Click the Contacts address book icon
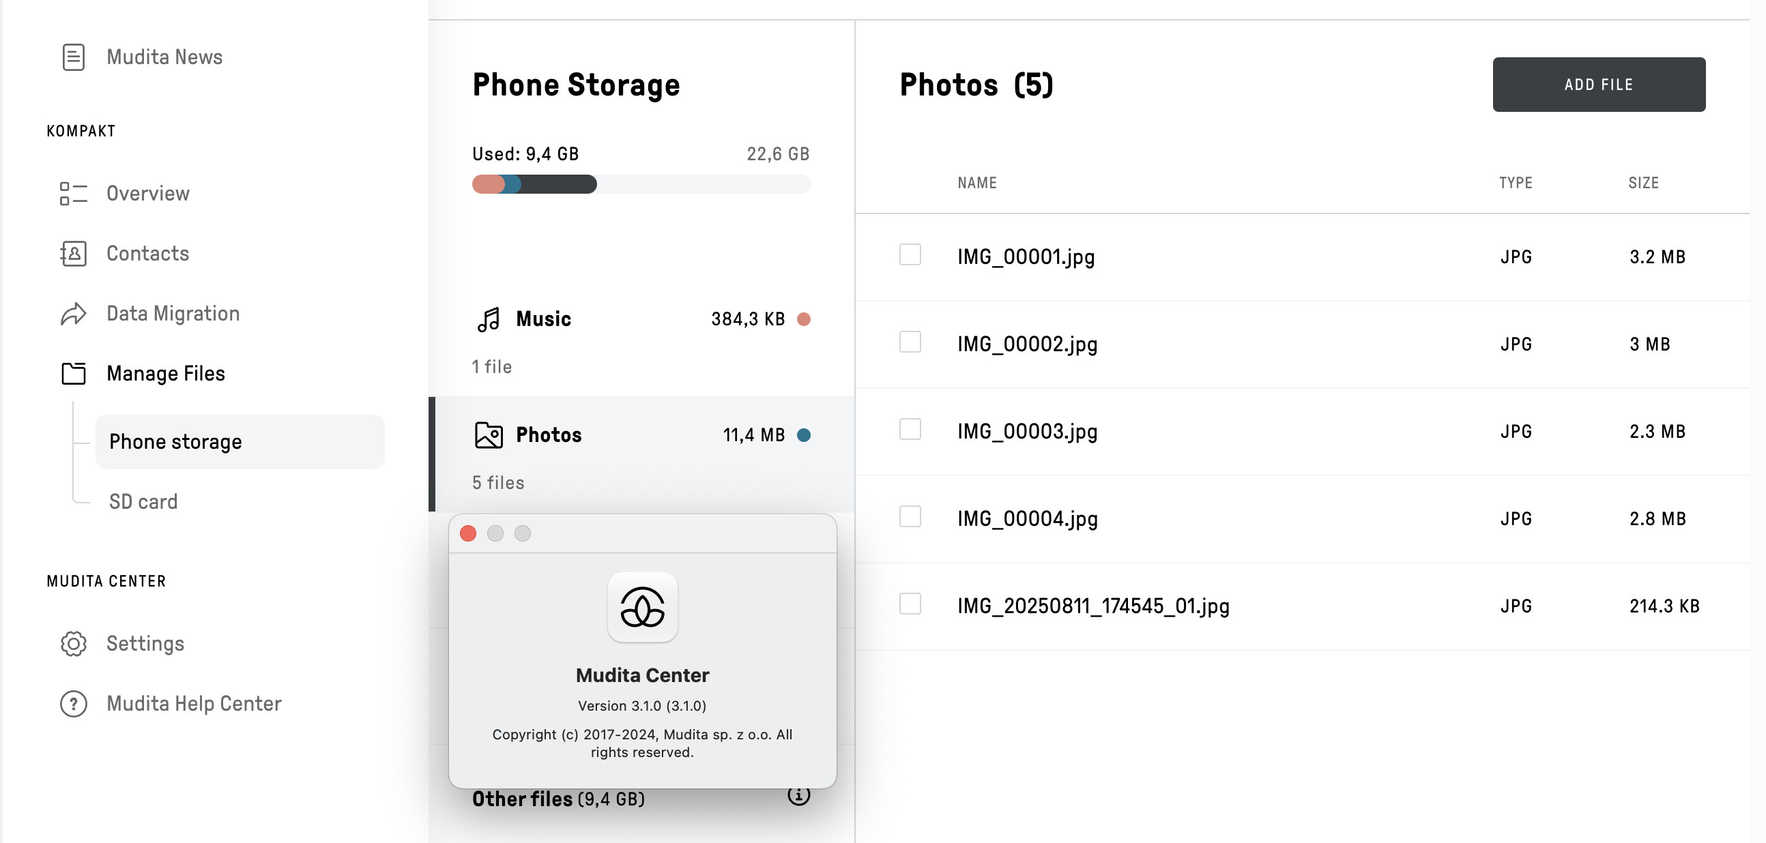The image size is (1766, 843). (x=73, y=254)
